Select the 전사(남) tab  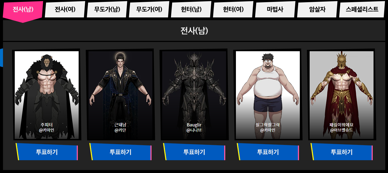[23, 10]
